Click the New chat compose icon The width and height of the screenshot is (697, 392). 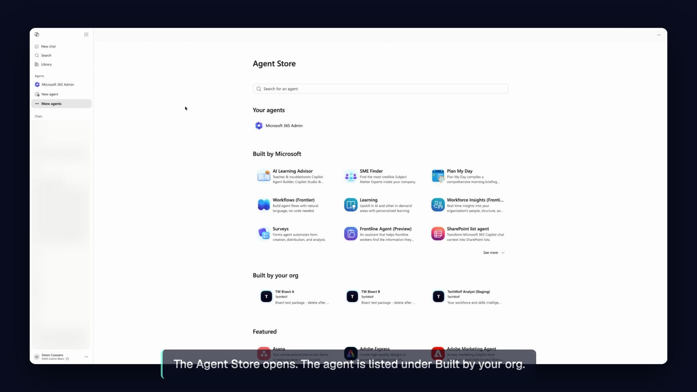coord(37,46)
